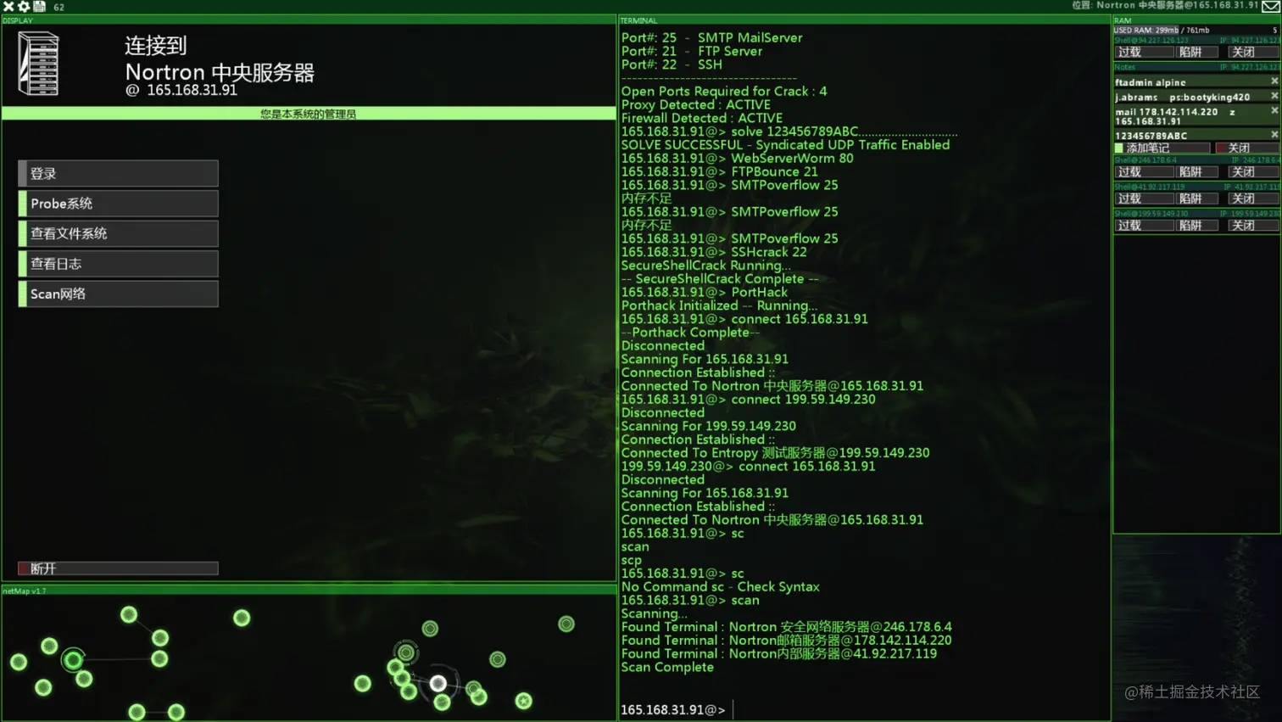The image size is (1282, 722).
Task: Click 'Found Terminal' line for 41.92.217.119
Action: tap(778, 654)
